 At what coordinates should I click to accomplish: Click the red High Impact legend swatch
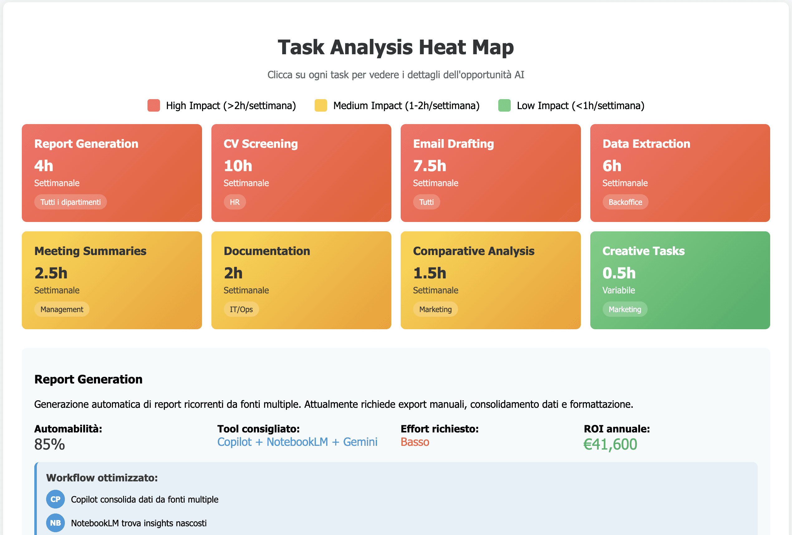pyautogui.click(x=154, y=106)
